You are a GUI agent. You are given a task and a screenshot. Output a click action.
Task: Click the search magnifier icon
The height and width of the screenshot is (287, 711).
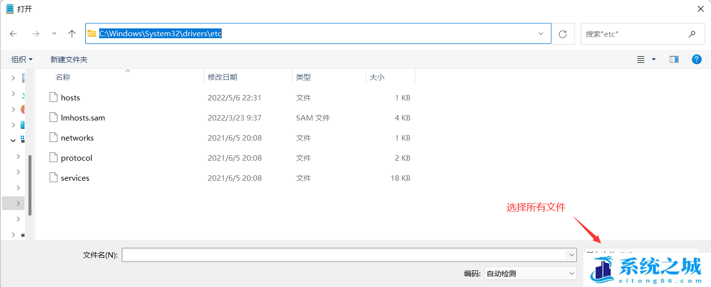(x=692, y=34)
